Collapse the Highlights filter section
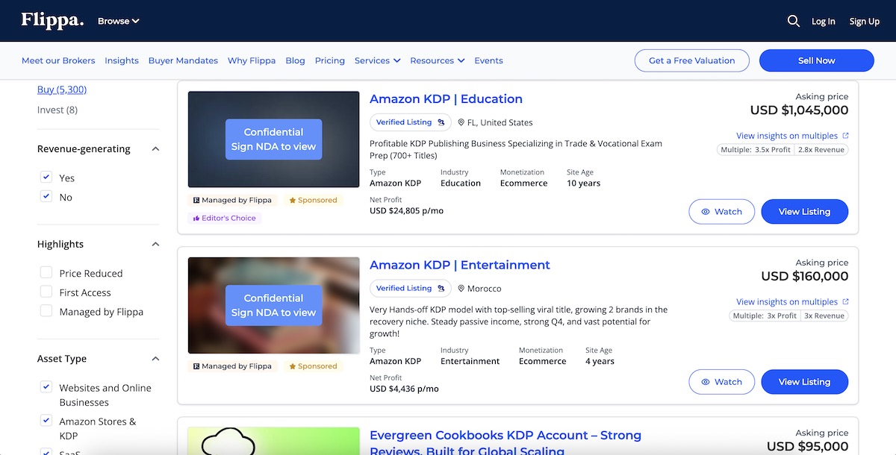 [155, 245]
